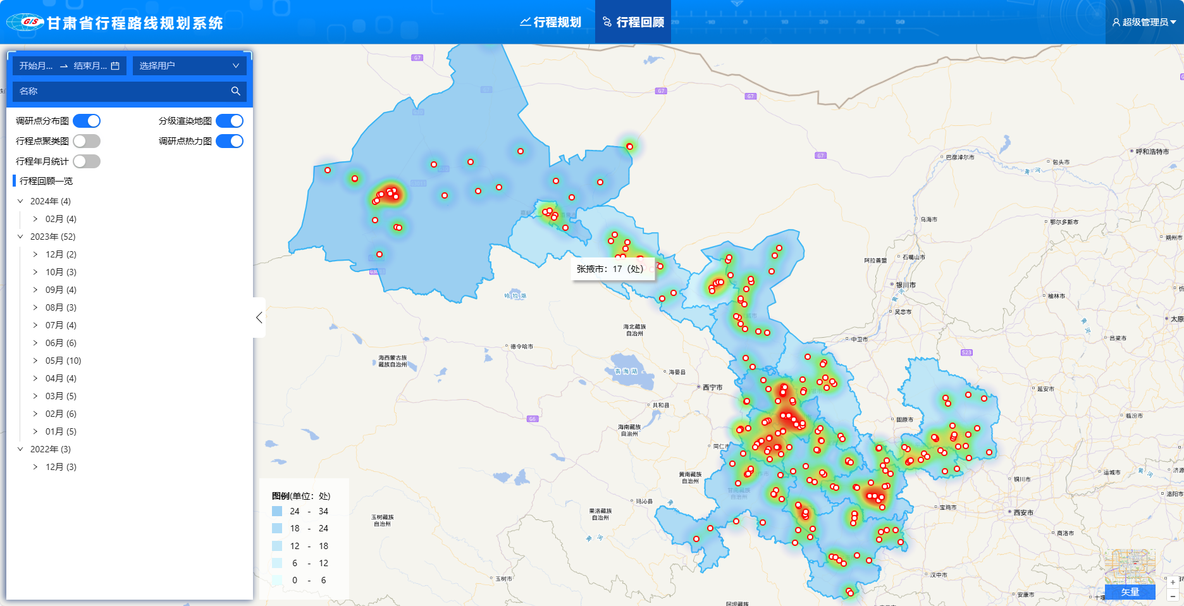
Task: Click 德令哈市 label on map
Action: 522,347
